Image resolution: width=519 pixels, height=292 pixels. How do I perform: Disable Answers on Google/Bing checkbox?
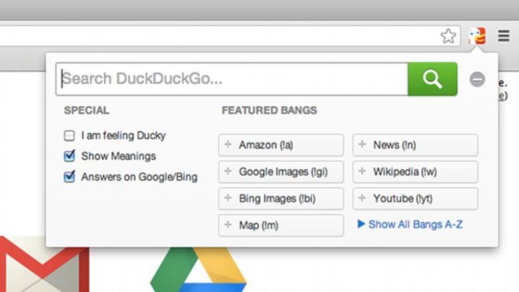click(x=69, y=177)
